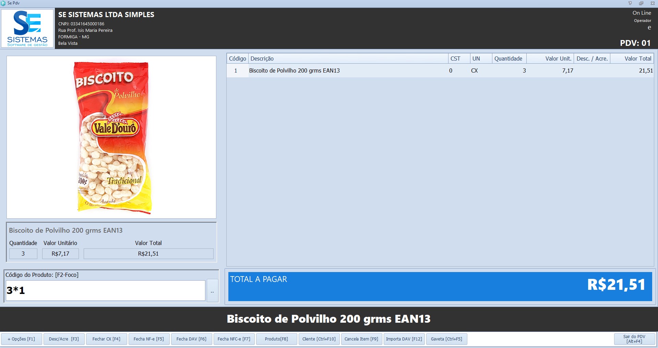Exit via Sair do PDV button

pos(634,339)
